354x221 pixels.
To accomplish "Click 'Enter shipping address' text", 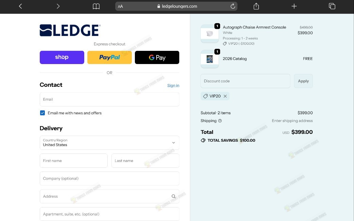I will pos(292,121).
